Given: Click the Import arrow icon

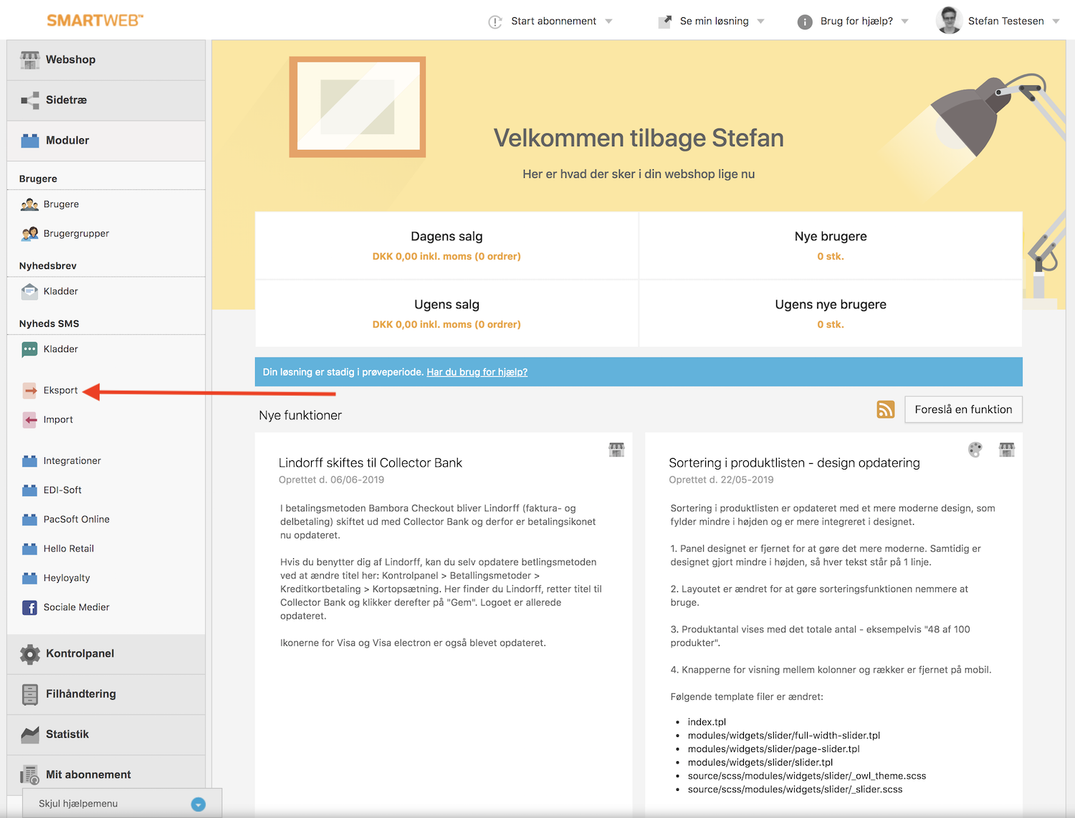Looking at the screenshot, I should point(29,419).
